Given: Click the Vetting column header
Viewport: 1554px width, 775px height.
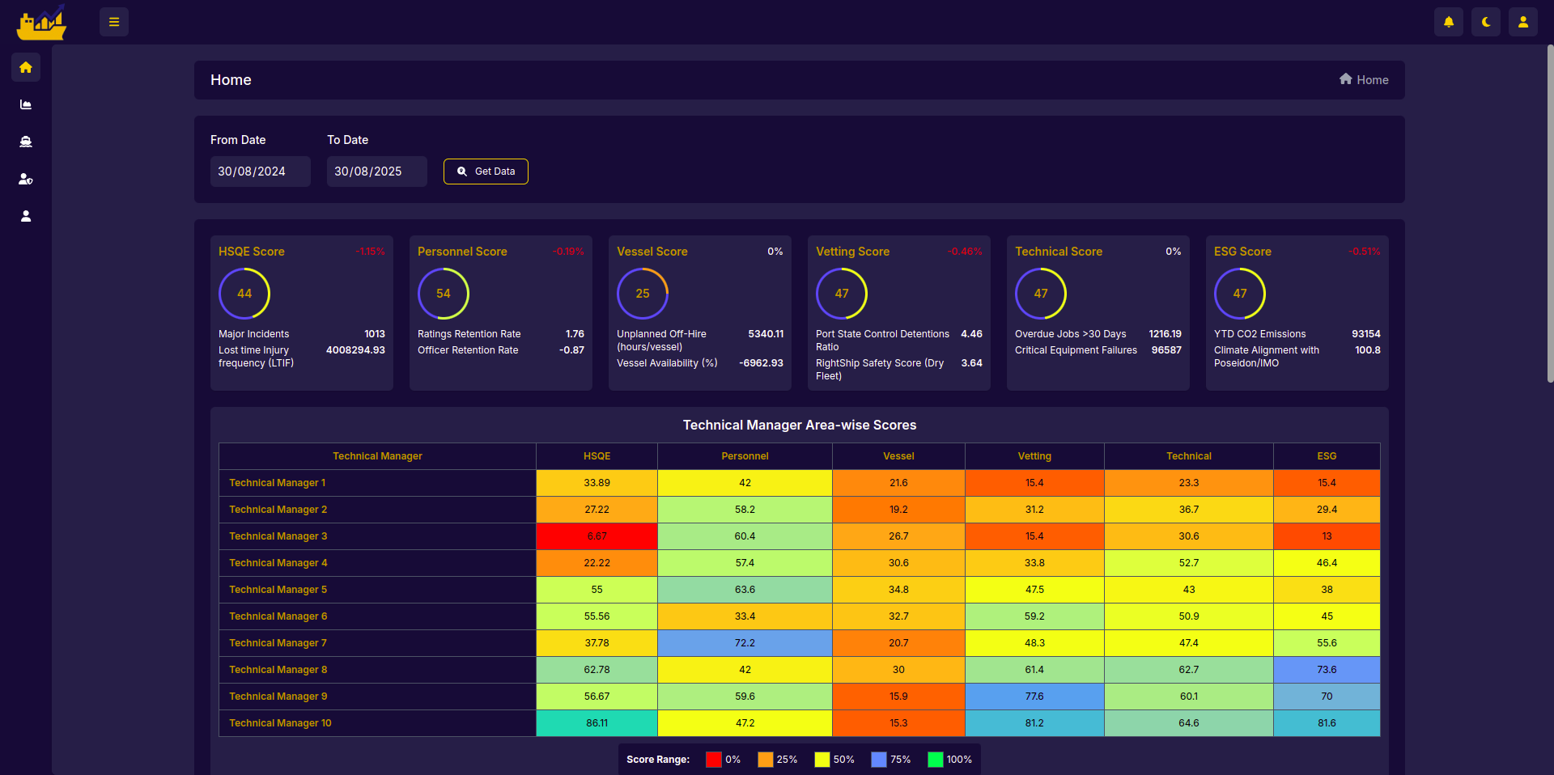Looking at the screenshot, I should point(1034,456).
